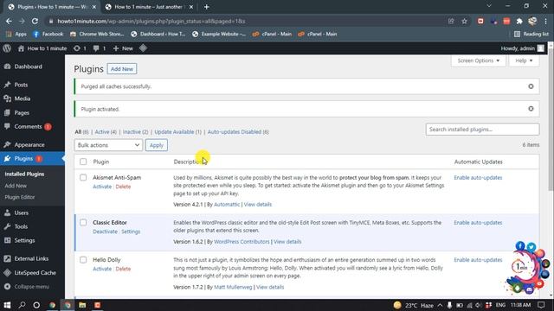
Task: Open a new browser tab
Action: pos(207,7)
